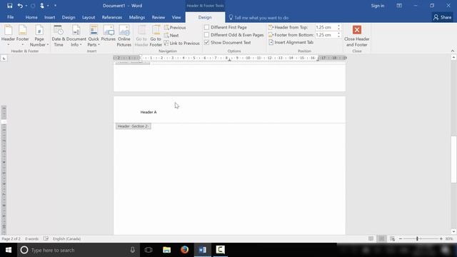The image size is (457, 257).
Task: Enable Different Odd & Even Pages checkbox
Action: tap(206, 35)
